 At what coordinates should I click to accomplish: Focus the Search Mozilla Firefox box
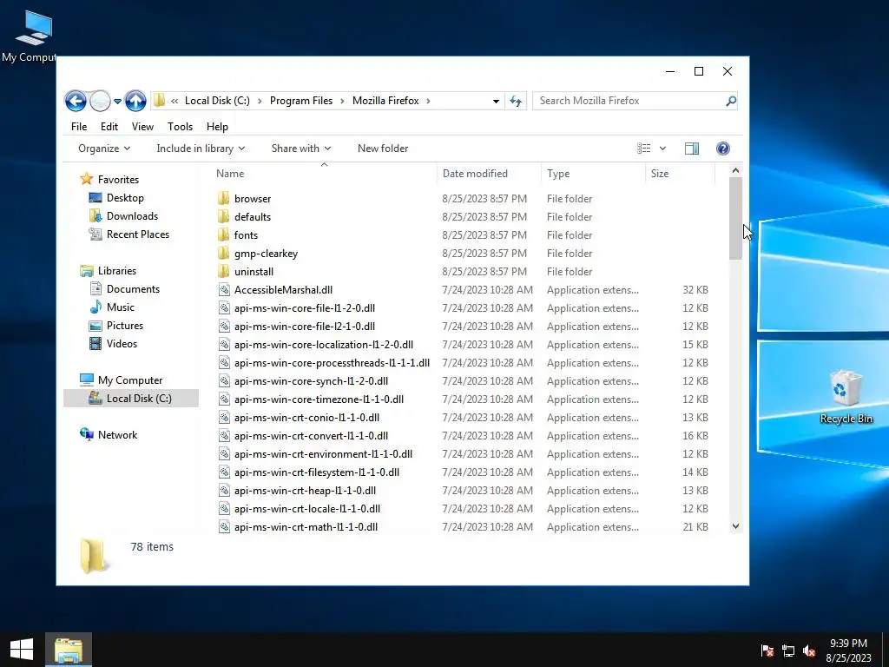[635, 101]
